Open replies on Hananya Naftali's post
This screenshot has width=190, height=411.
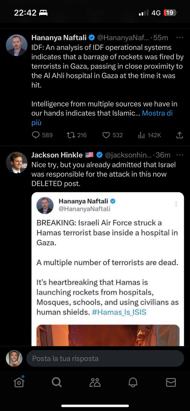pos(42,135)
